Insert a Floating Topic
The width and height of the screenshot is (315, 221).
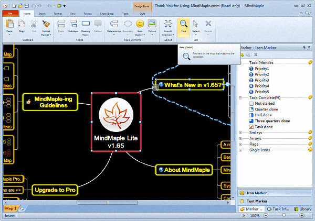pyautogui.click(x=86, y=24)
